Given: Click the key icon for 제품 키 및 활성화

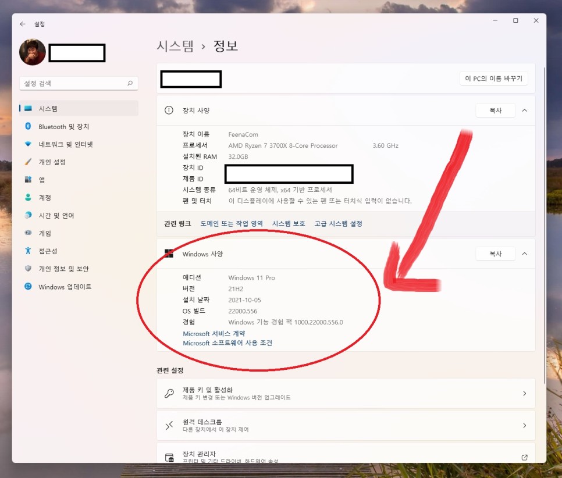Looking at the screenshot, I should (x=169, y=394).
